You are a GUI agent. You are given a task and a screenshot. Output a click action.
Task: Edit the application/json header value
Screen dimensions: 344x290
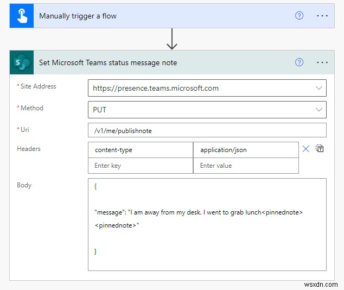(246, 150)
